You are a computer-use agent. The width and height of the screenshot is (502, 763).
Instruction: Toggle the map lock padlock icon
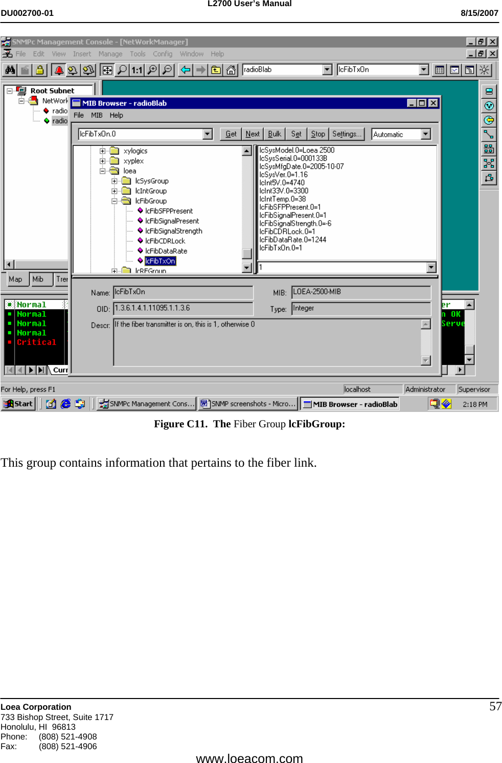[39, 70]
